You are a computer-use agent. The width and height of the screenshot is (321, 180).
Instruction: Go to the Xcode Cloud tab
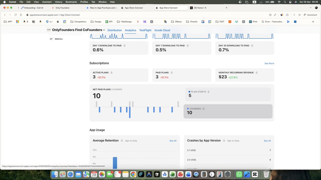coord(162,30)
